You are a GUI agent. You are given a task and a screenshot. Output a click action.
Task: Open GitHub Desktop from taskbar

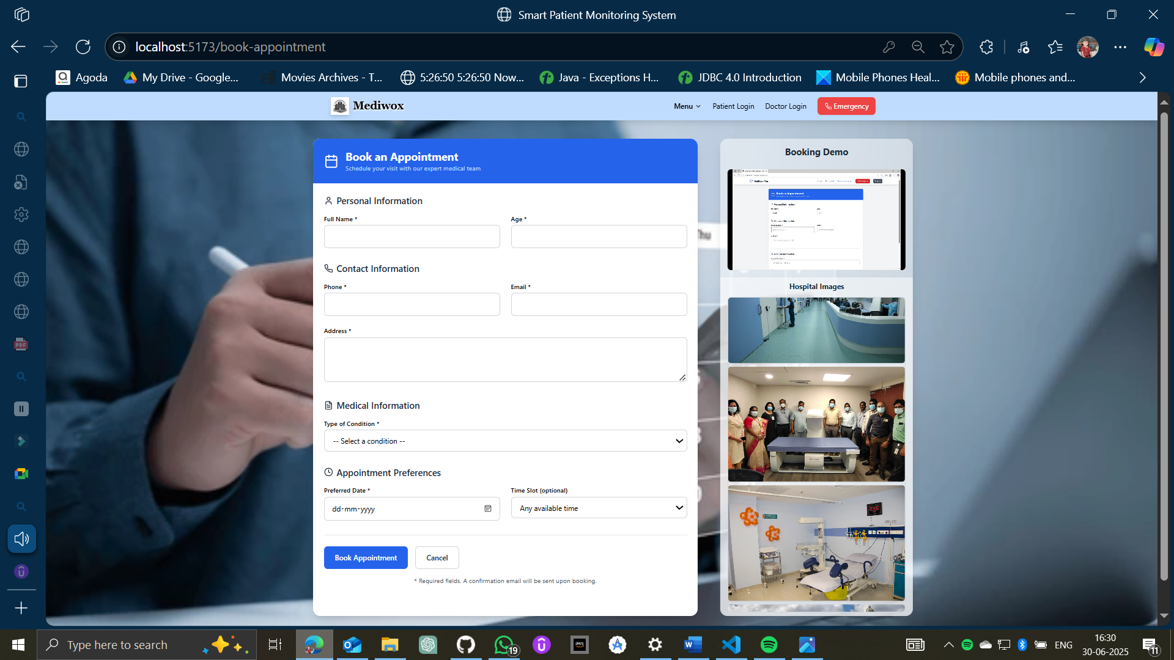(x=466, y=644)
